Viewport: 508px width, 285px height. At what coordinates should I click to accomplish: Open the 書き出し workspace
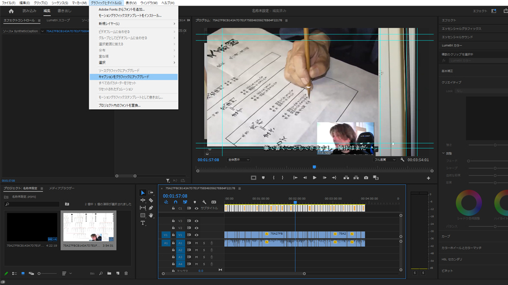64,11
